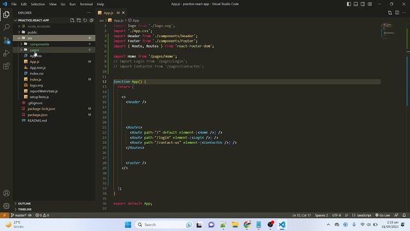Open changes compare icon in editor toolbar
This screenshot has height=231, width=410.
tap(390, 13)
